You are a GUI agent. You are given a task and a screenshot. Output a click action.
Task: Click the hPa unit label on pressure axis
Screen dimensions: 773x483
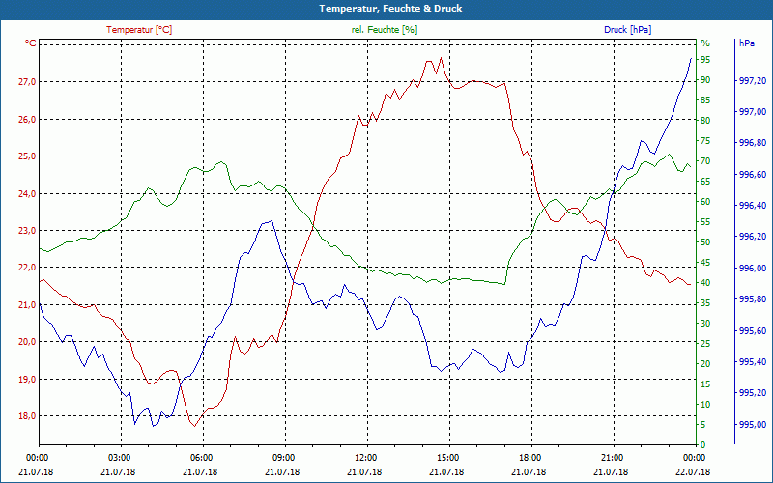tap(747, 43)
